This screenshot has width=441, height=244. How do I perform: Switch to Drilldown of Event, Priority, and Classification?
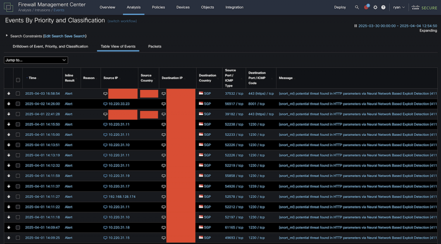50,47
